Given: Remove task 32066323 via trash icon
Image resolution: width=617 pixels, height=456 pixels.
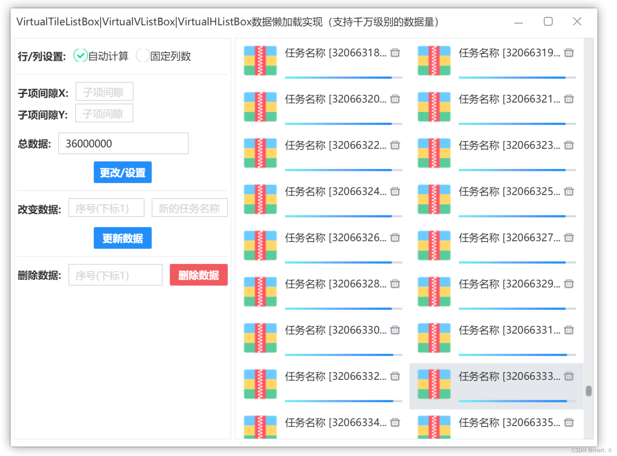Looking at the screenshot, I should pyautogui.click(x=569, y=145).
